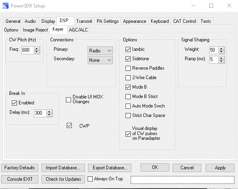This screenshot has height=189, width=238.
Task: Open the Audio tab
Action: pyautogui.click(x=30, y=21)
